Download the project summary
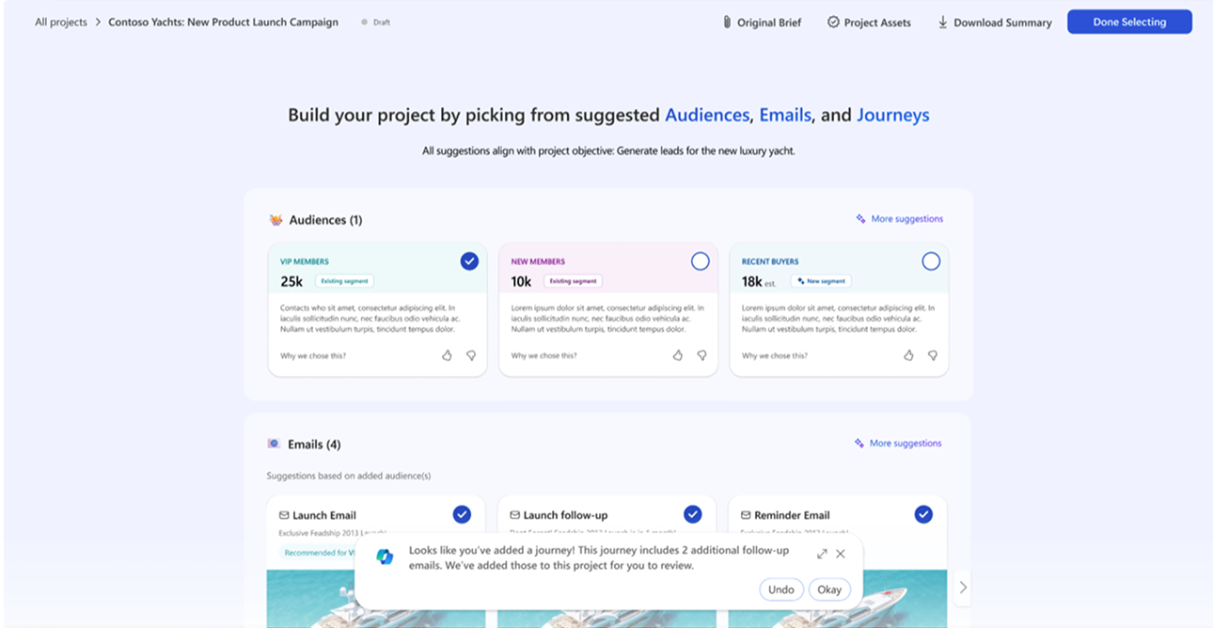 994,23
